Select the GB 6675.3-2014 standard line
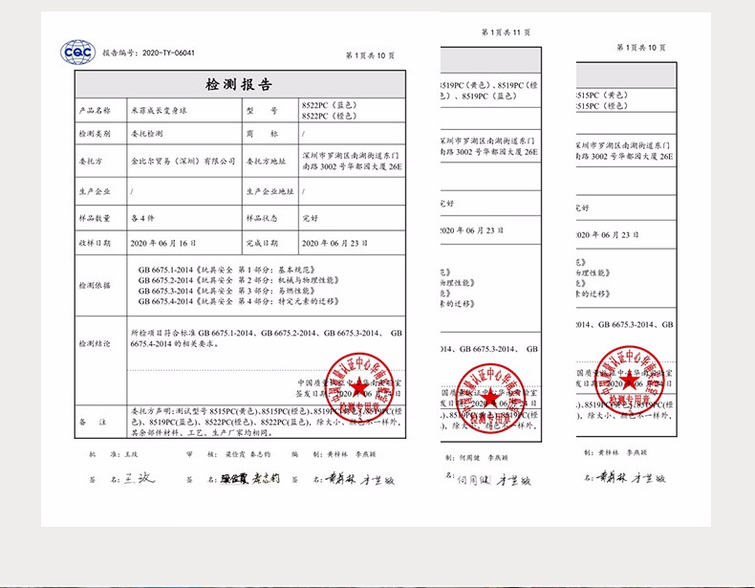 [226, 291]
